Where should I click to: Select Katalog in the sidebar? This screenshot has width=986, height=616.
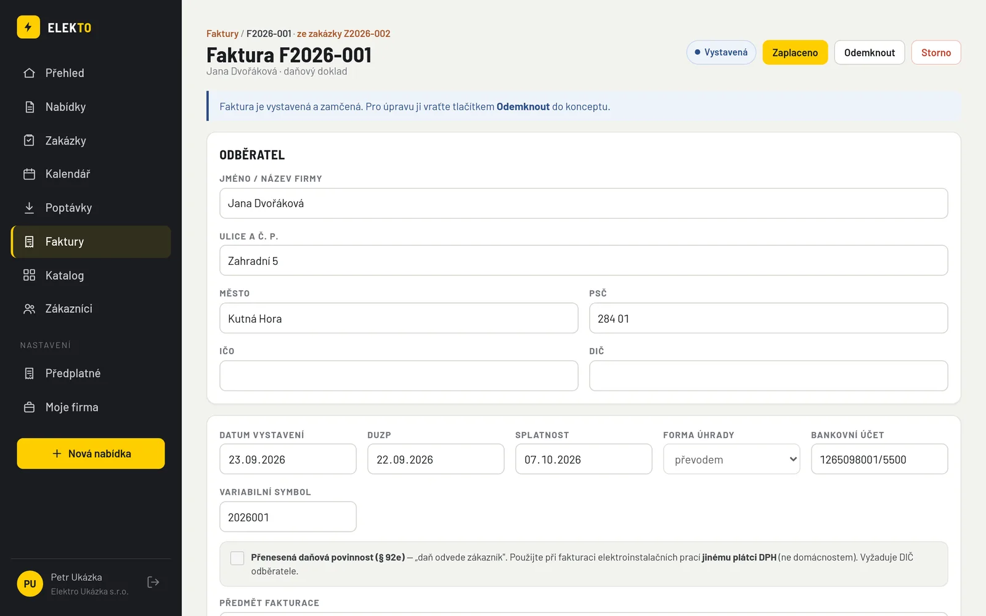[91, 275]
